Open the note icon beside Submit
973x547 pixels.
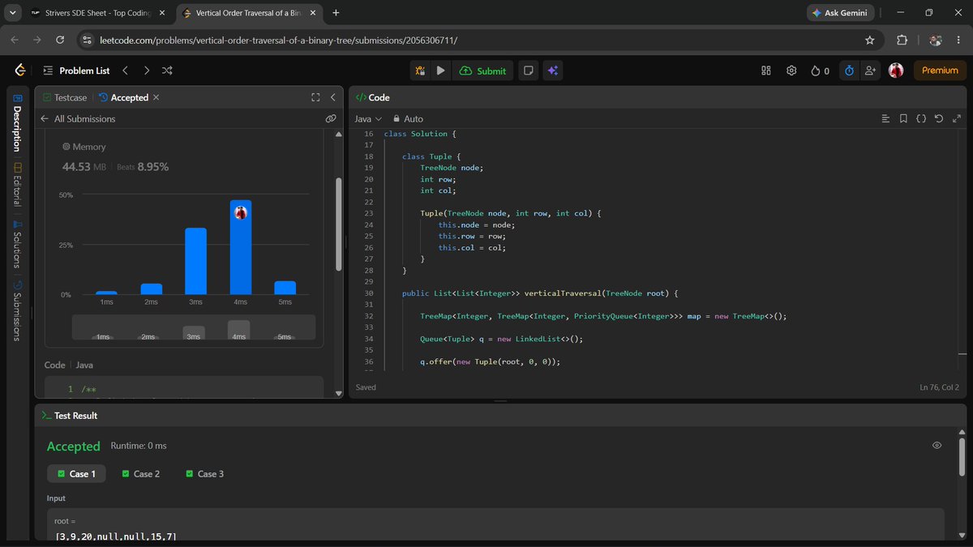tap(528, 71)
